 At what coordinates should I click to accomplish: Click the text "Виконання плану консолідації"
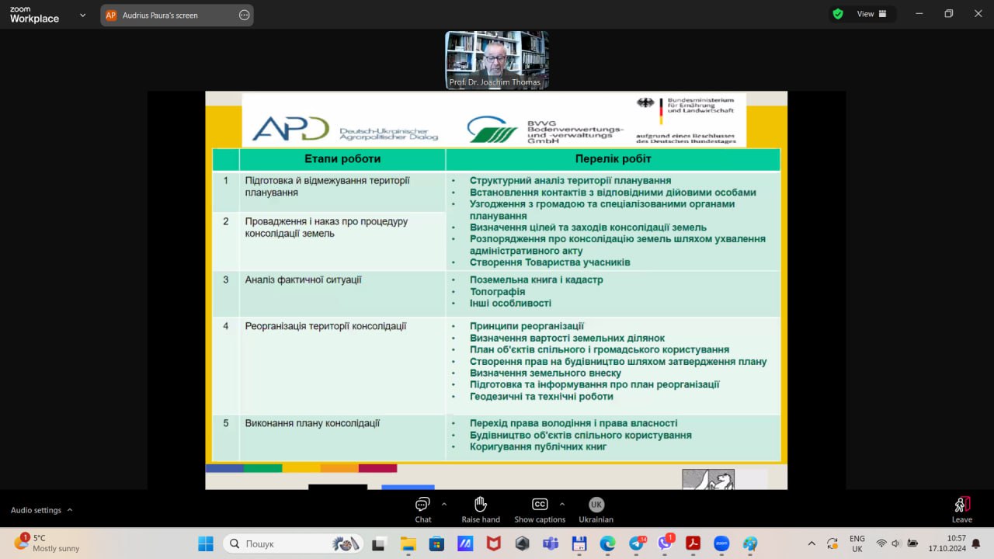coord(312,423)
